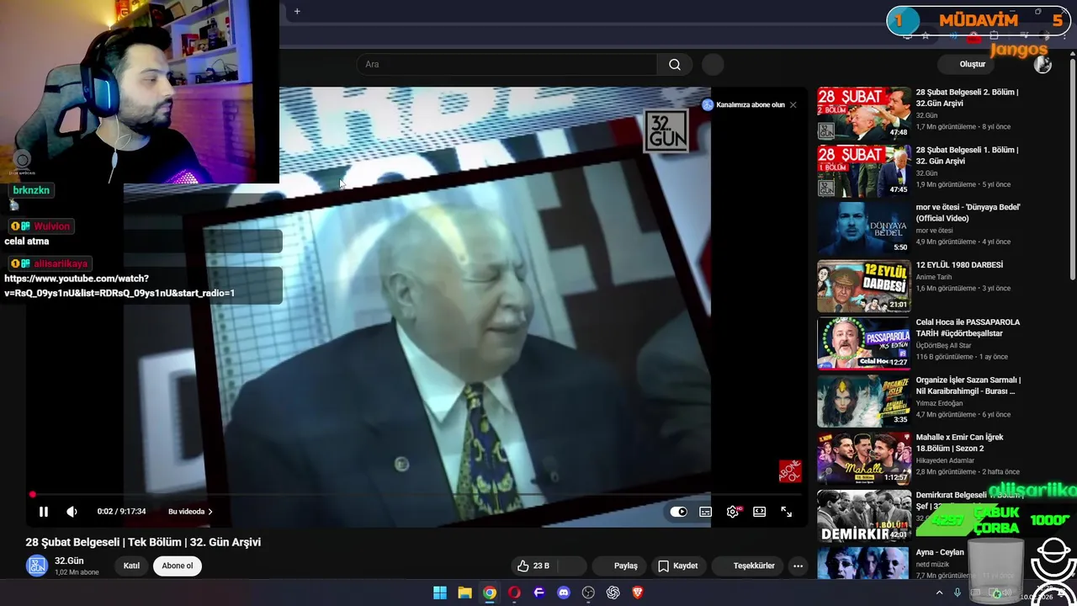Open the 32.Gün channel name link
Image resolution: width=1077 pixels, height=606 pixels.
click(x=69, y=561)
